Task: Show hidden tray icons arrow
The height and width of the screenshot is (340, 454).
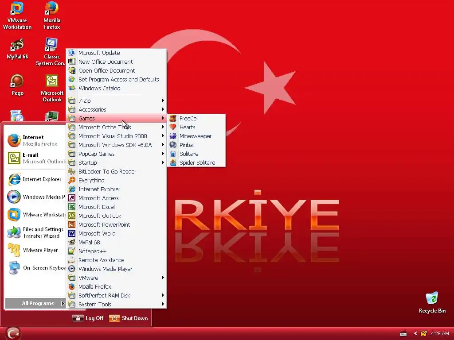Action: [x=415, y=333]
